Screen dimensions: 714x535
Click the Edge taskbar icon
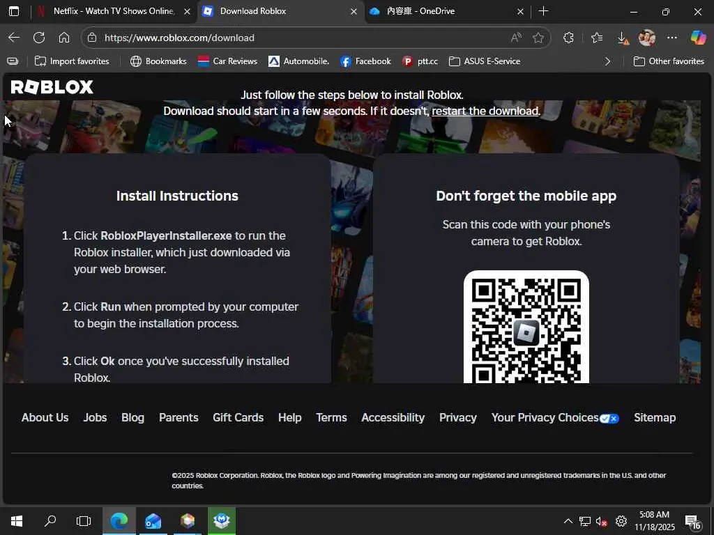[119, 521]
